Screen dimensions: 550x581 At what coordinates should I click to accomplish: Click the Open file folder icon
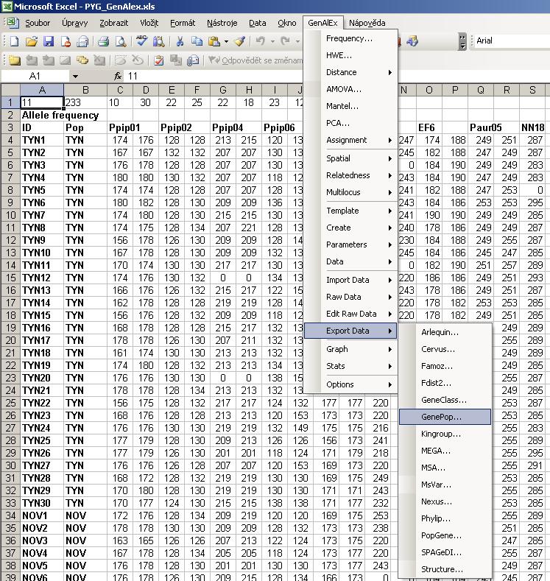click(32, 41)
